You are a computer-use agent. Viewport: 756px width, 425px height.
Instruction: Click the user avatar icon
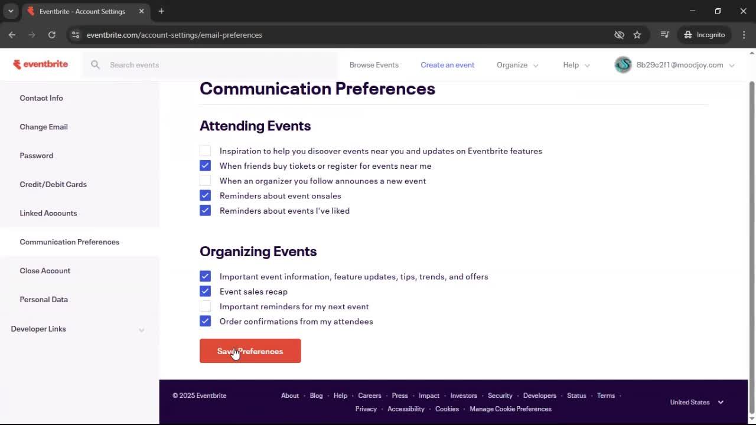(623, 65)
